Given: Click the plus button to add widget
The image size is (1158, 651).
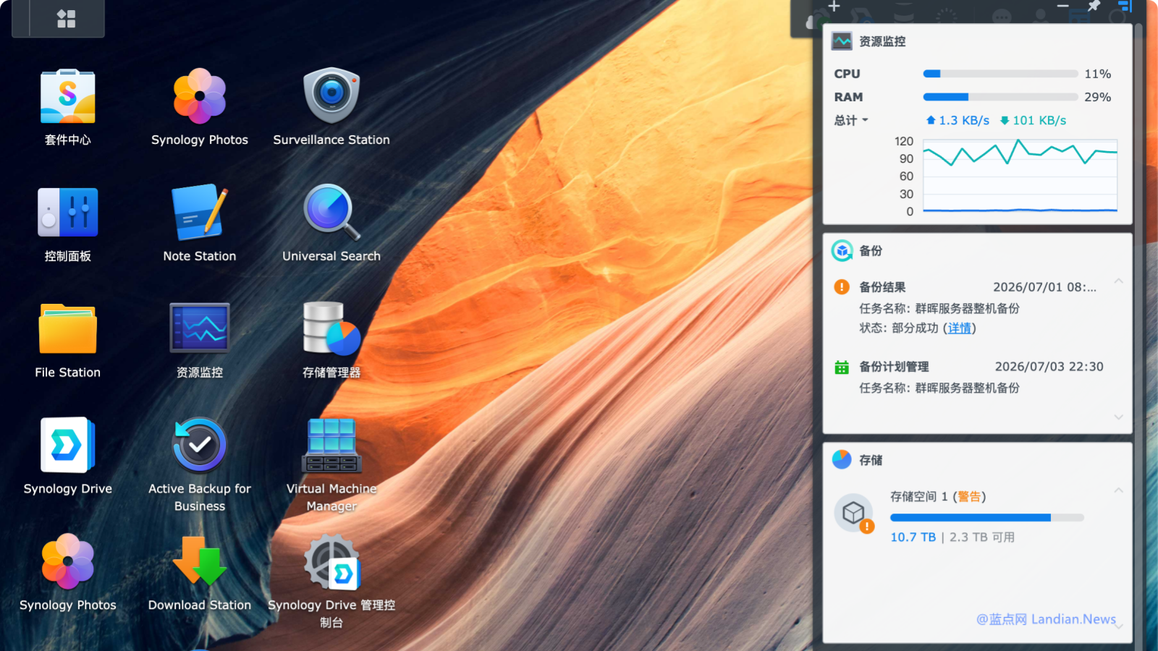Looking at the screenshot, I should (x=834, y=7).
